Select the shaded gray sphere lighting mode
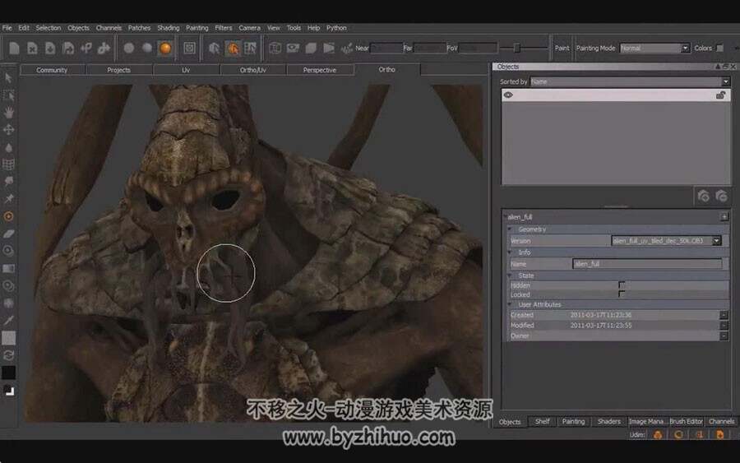Image resolution: width=740 pixels, height=463 pixels. coord(147,49)
